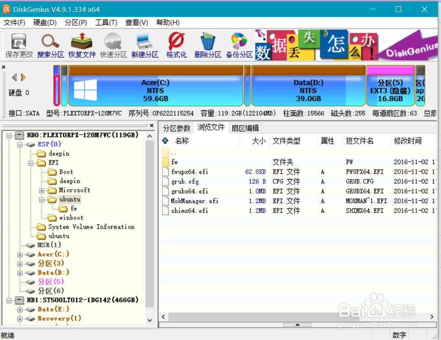441x340 pixels.
Task: Expand the Data(D:) tree node
Action: [x=20, y=273]
